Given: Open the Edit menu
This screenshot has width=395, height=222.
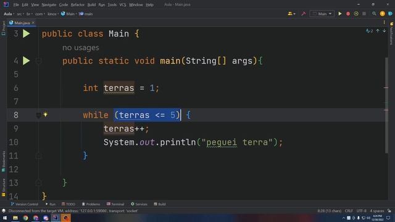Looking at the screenshot, I should [25, 4].
